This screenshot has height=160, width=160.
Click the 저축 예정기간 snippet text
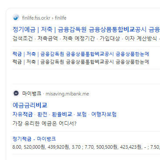pyautogui.click(x=78, y=39)
